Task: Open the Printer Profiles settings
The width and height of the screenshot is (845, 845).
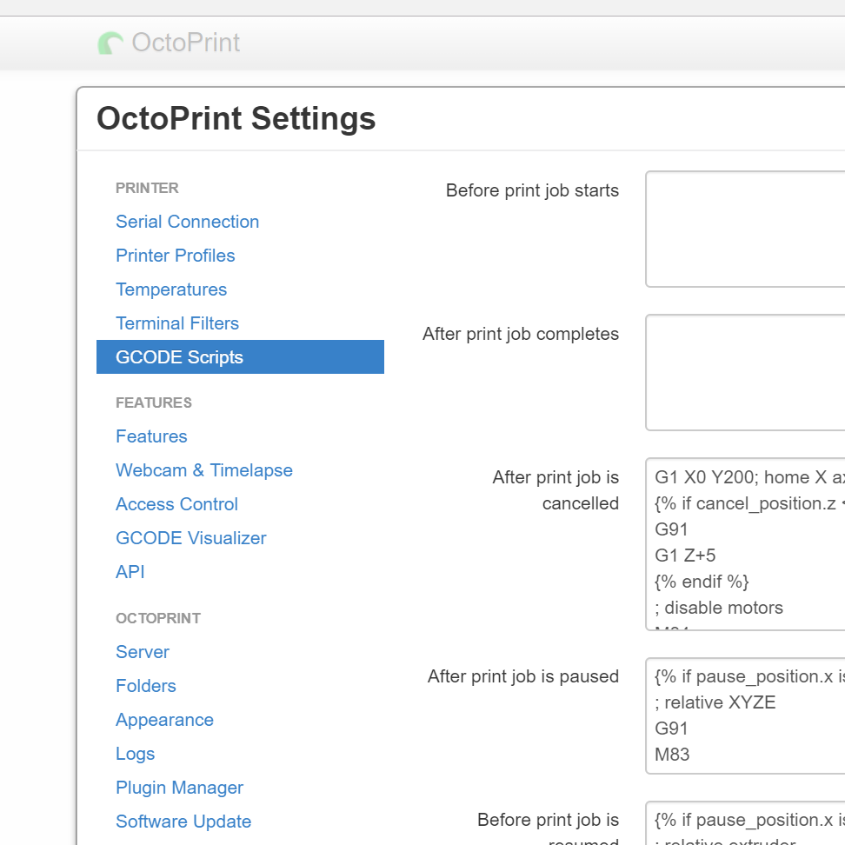Action: point(175,256)
